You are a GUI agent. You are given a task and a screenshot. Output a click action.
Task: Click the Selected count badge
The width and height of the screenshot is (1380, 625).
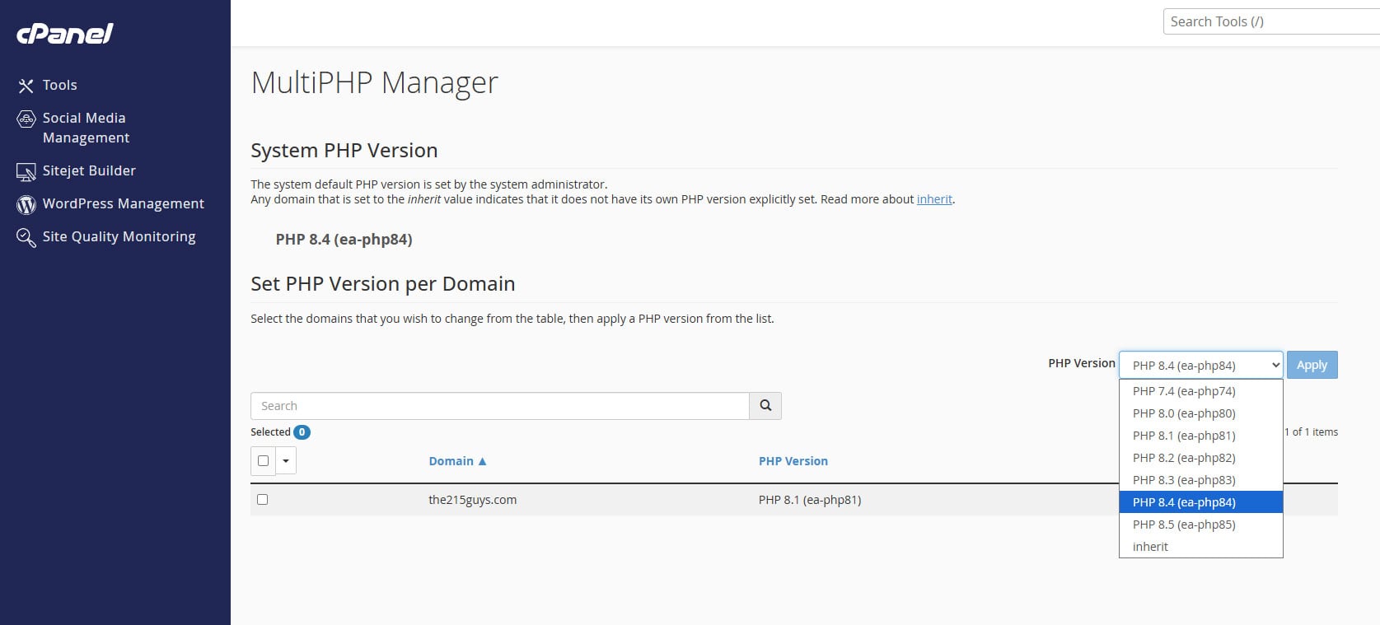[x=302, y=432]
